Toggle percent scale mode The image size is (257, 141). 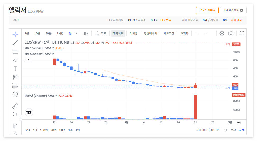(x=226, y=130)
